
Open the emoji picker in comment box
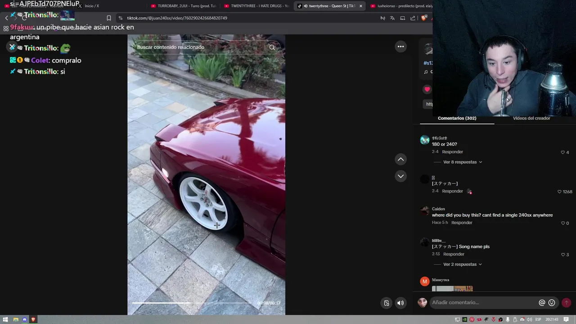(x=552, y=303)
